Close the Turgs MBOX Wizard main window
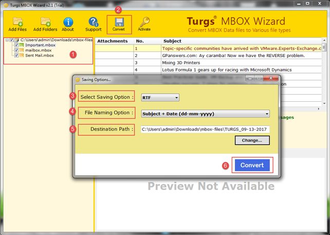The image size is (330, 235). click(x=320, y=4)
